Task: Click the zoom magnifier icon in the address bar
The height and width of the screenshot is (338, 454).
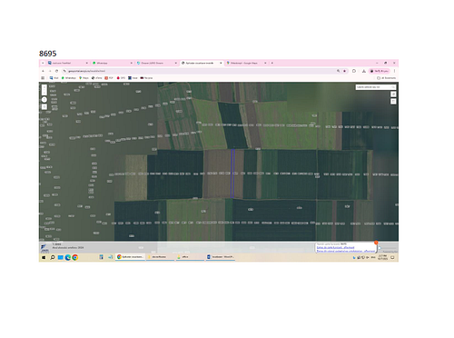Action: click(338, 71)
